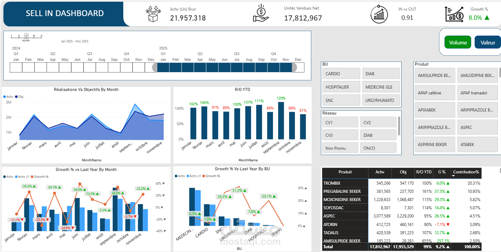Click the green triangle in the MOXONIDINE BEKER row
The image size is (501, 252).
coord(448,200)
